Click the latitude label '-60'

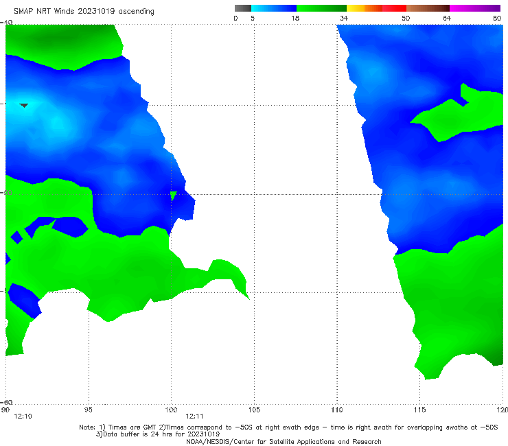click(x=6, y=402)
